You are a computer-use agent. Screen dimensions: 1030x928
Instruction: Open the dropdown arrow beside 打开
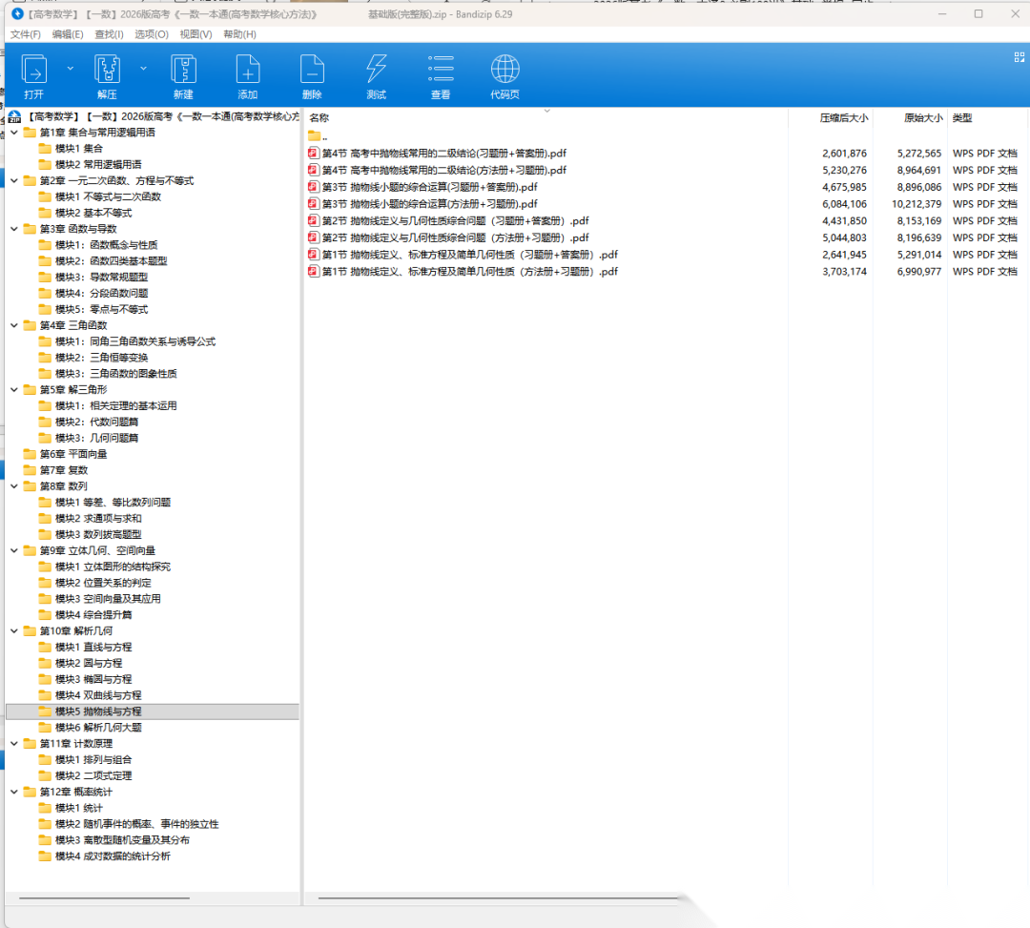tap(70, 69)
